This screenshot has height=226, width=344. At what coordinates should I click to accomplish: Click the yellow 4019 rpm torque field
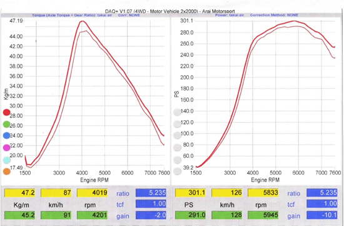coord(92,193)
